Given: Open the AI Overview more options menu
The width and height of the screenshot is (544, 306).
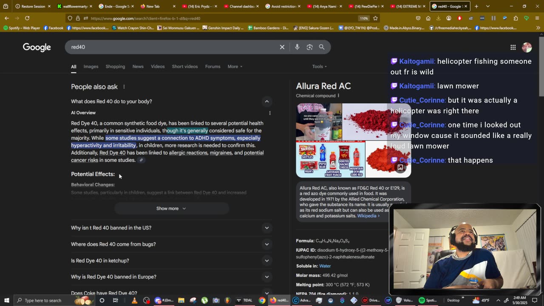Looking at the screenshot, I should [270, 113].
